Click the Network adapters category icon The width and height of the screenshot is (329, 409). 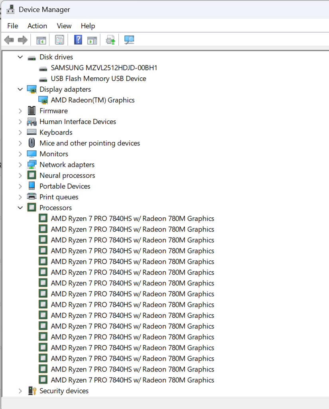click(x=32, y=165)
